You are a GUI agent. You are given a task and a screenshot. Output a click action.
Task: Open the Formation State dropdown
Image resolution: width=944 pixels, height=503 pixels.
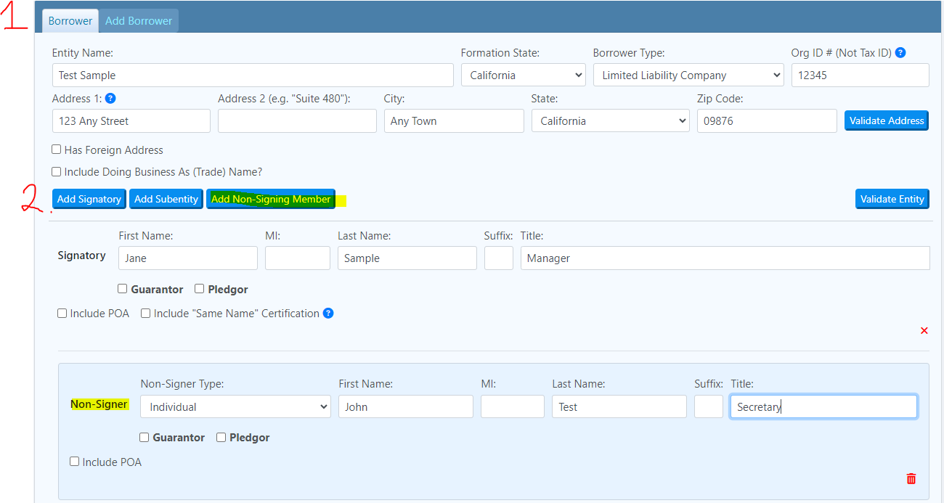(x=523, y=75)
